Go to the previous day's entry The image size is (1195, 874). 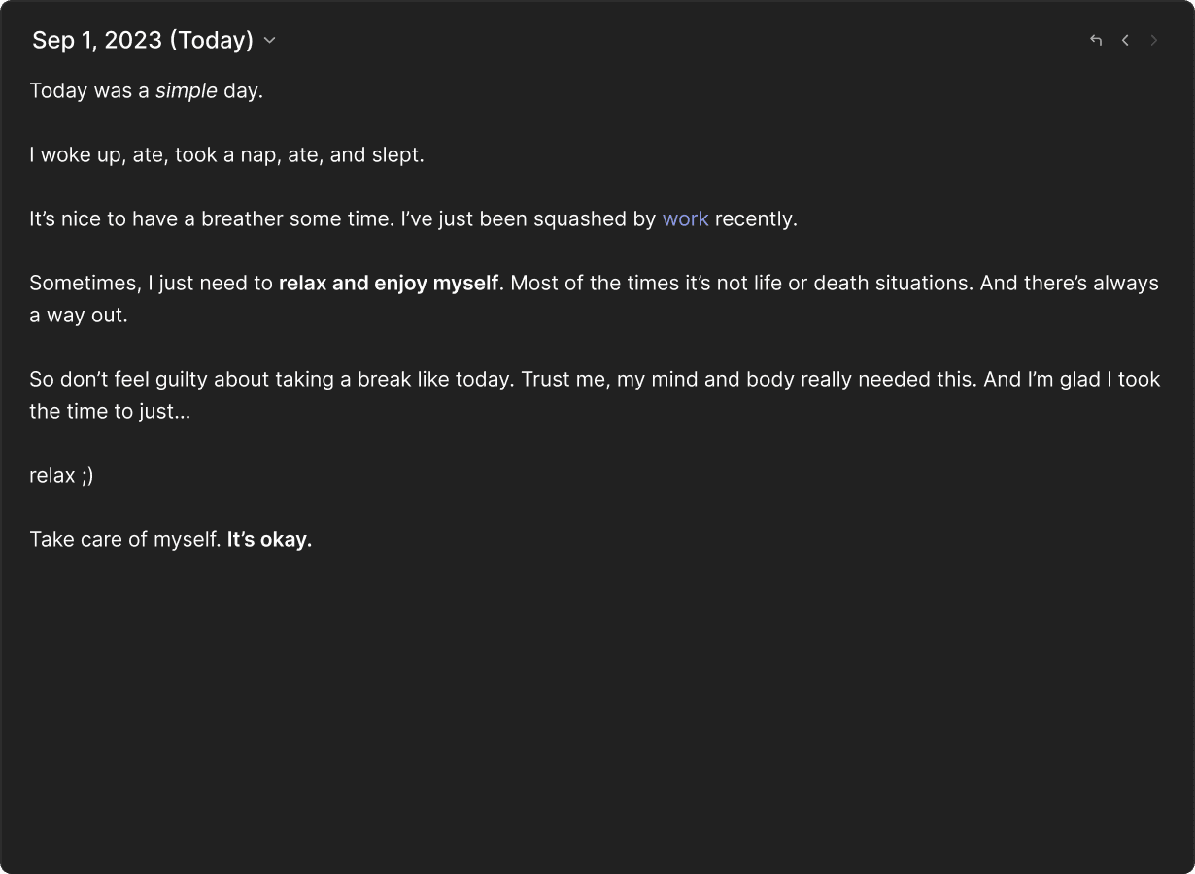tap(1125, 40)
